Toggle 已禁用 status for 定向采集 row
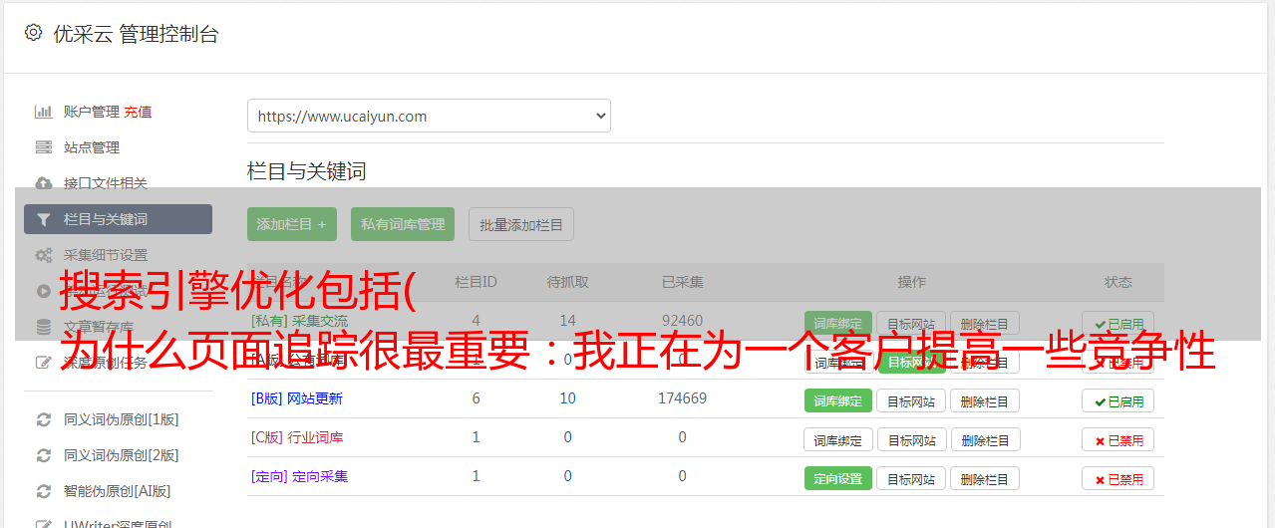The image size is (1275, 528). click(x=1118, y=478)
